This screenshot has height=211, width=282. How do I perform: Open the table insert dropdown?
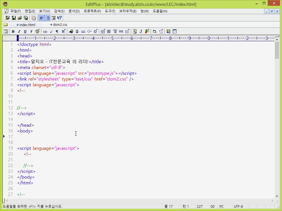coord(103,32)
